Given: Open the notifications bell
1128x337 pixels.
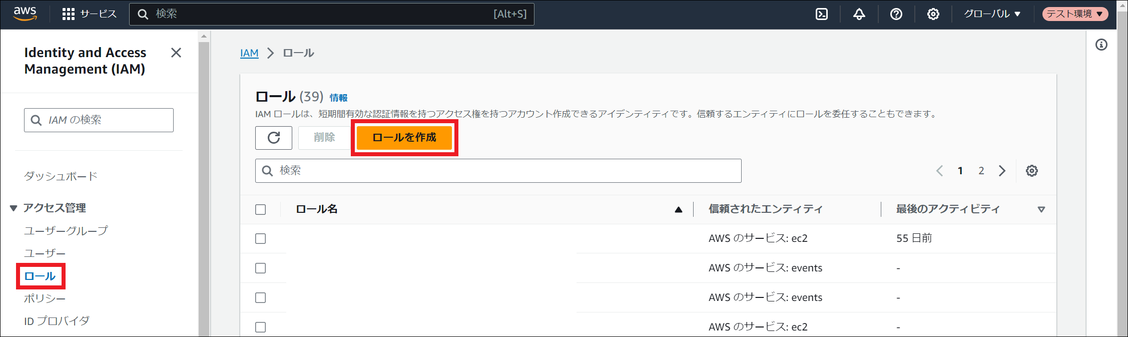Looking at the screenshot, I should 859,14.
